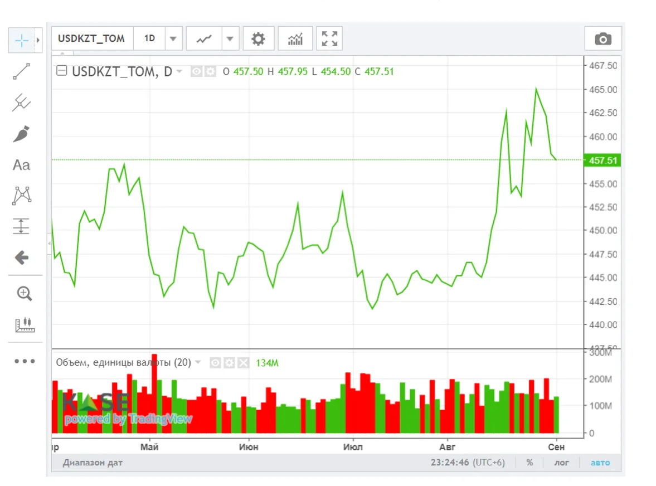The height and width of the screenshot is (486, 656).
Task: Toggle auto scale 'авто'
Action: click(600, 463)
